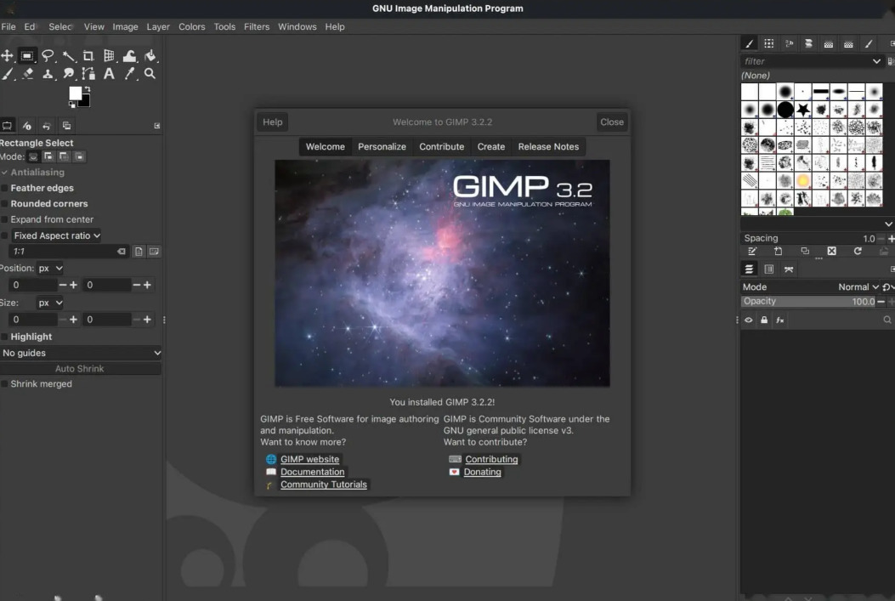Open the tool options tab configuration menu
895x601 pixels.
(x=157, y=126)
